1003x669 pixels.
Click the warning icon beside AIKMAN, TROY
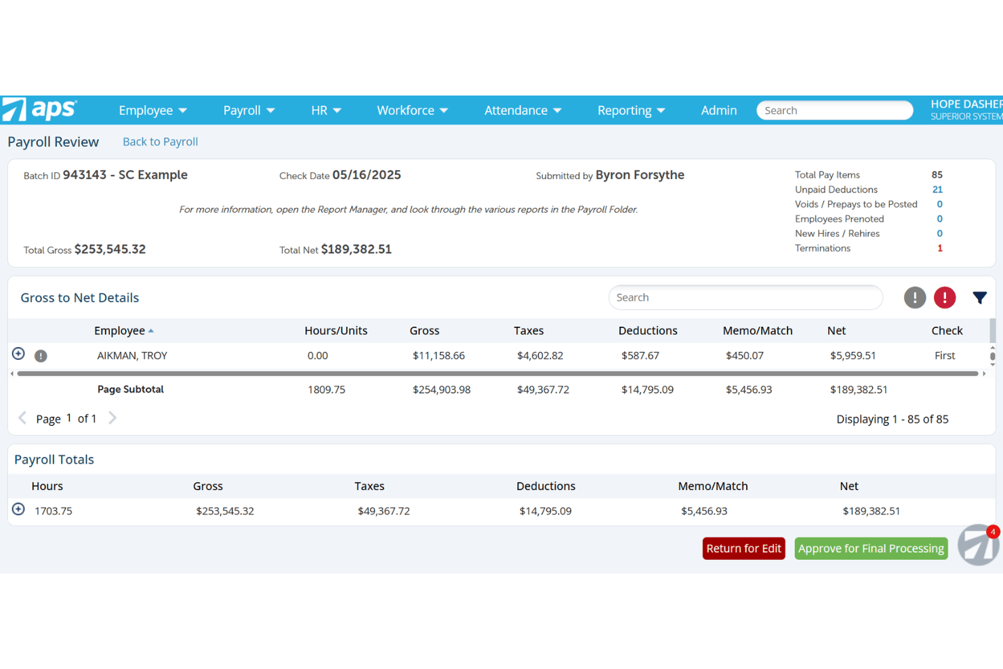[41, 356]
